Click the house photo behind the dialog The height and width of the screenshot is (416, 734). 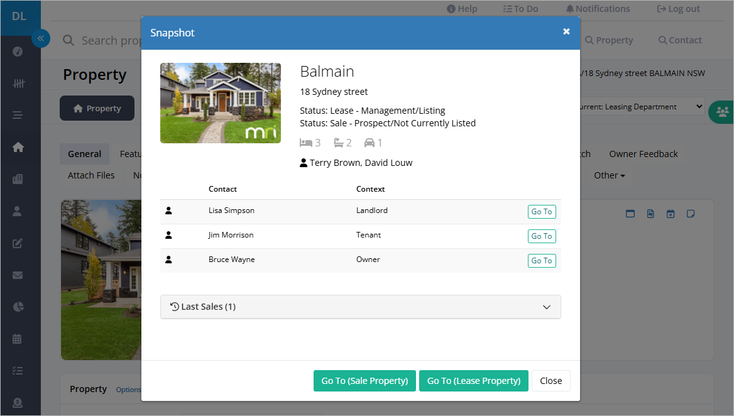click(101, 280)
